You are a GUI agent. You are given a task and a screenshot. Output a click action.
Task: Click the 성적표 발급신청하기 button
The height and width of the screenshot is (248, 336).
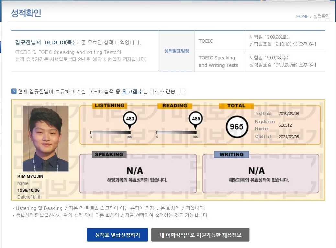tap(117, 235)
